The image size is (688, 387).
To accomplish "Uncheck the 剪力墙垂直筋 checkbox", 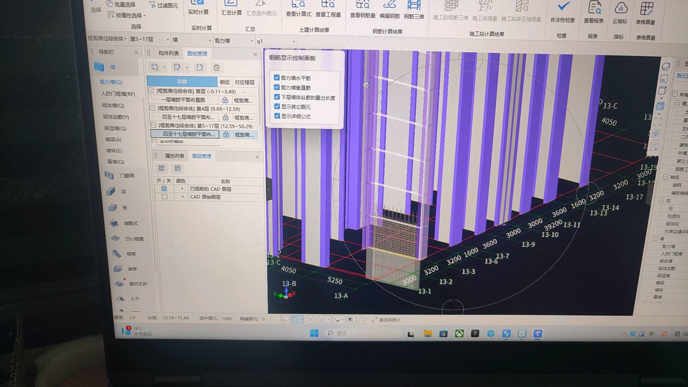I will [277, 87].
